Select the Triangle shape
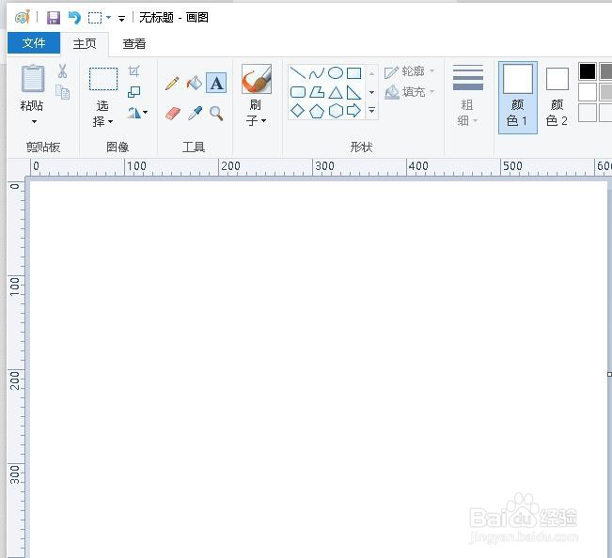612x558 pixels. (x=336, y=92)
